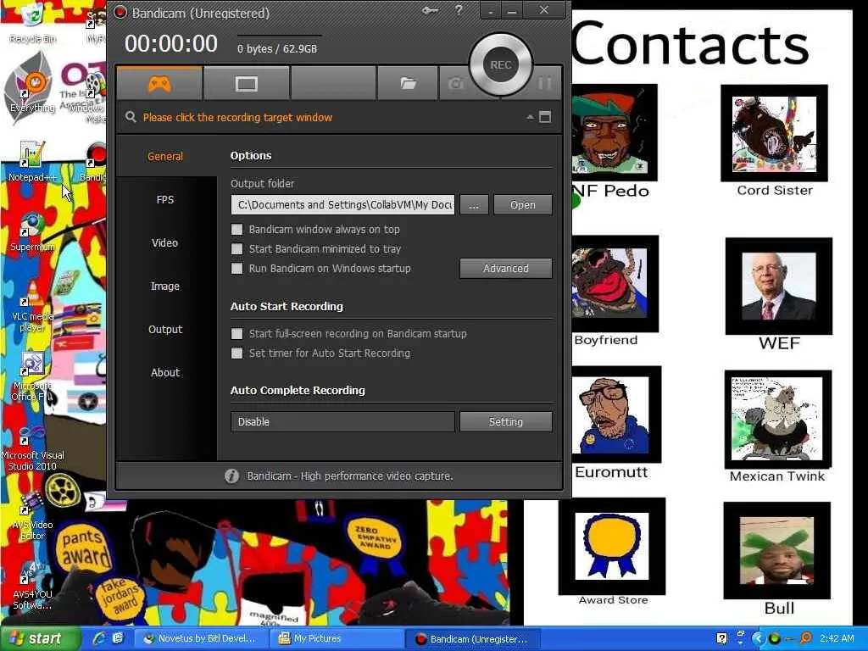Click the Open output folder button
This screenshot has width=868, height=651.
coord(522,205)
